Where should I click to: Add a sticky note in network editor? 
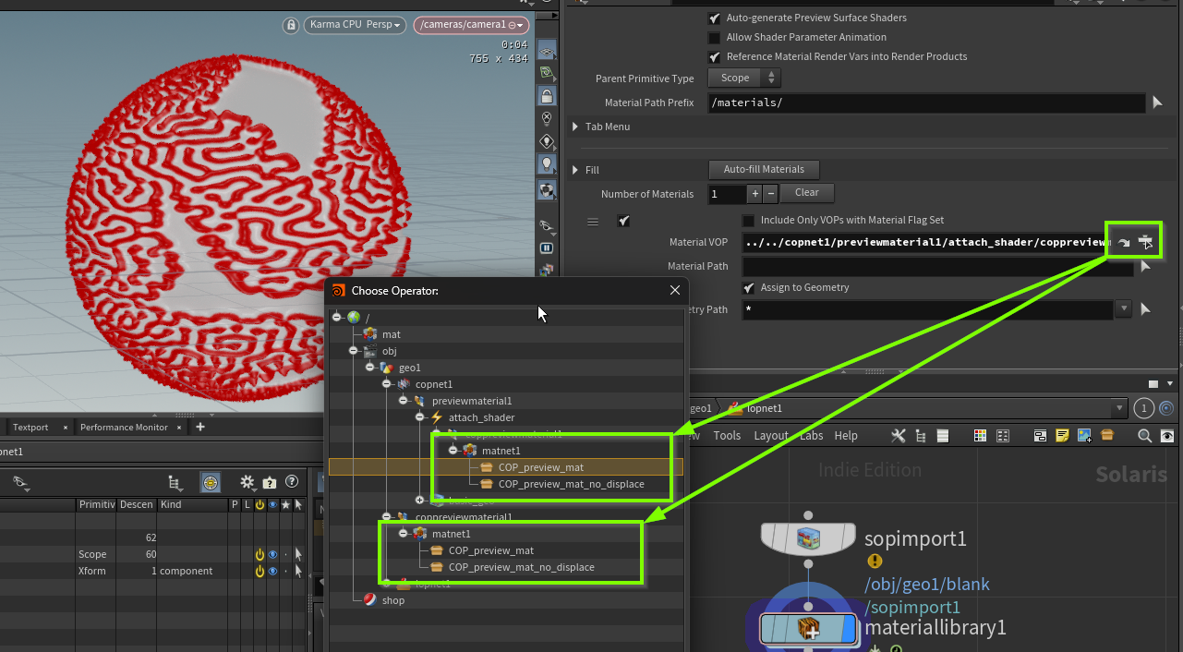[x=1063, y=436]
